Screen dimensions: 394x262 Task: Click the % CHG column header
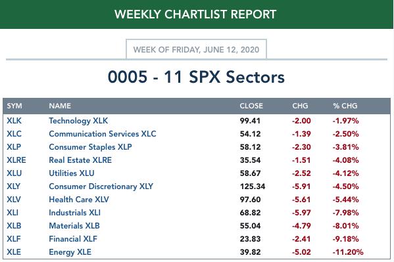[x=345, y=106]
